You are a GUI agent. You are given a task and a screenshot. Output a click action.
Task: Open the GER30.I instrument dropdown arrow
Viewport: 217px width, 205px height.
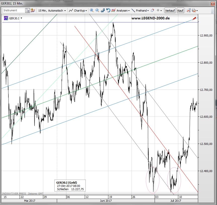(x=21, y=18)
